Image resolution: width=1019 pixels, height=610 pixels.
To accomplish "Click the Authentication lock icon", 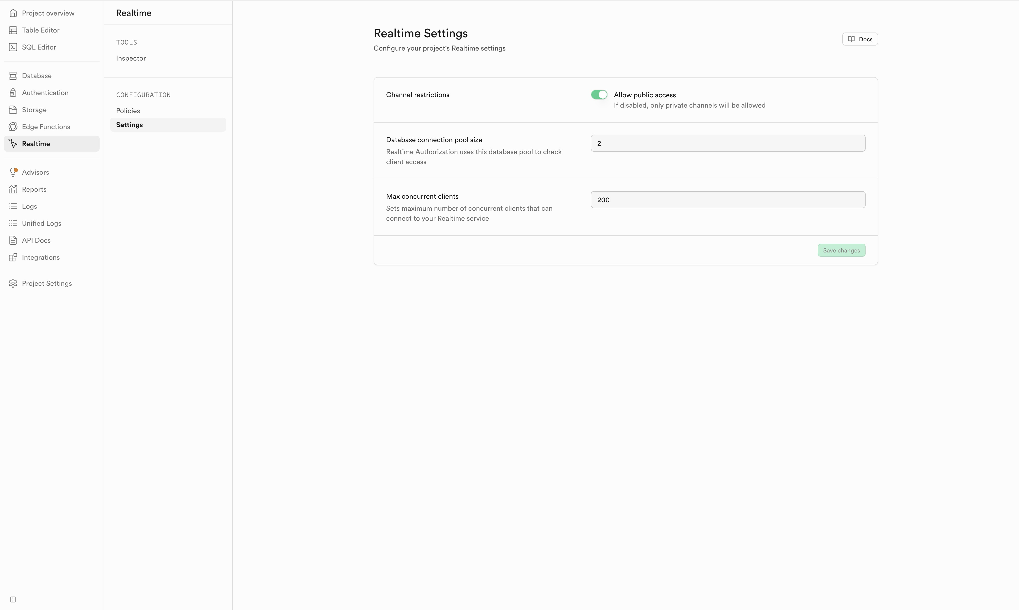I will click(13, 93).
